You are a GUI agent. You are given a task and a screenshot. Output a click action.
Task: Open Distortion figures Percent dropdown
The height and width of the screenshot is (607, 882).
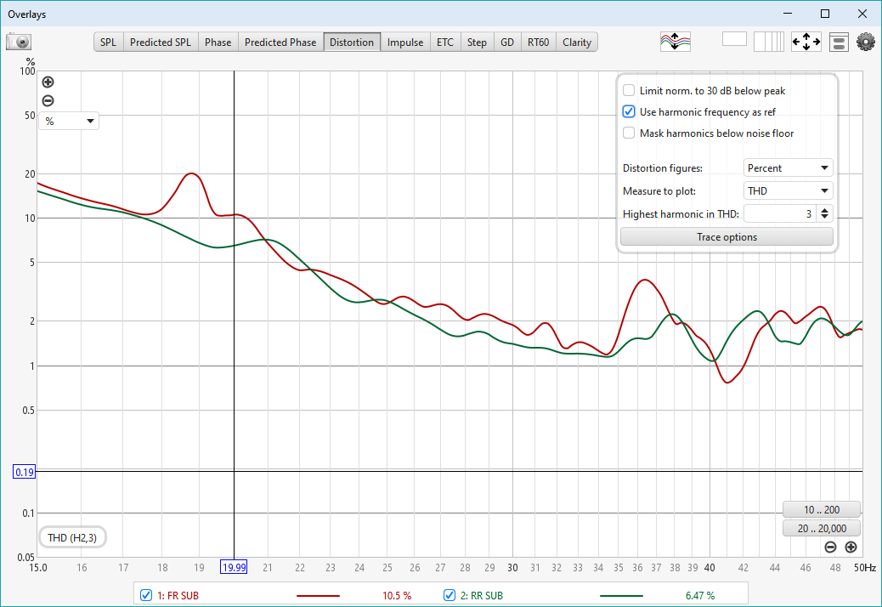(x=788, y=168)
